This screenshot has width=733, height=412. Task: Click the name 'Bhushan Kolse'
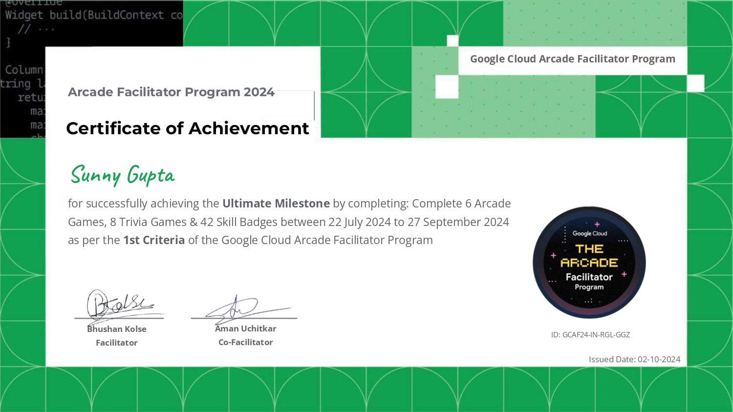click(x=117, y=329)
